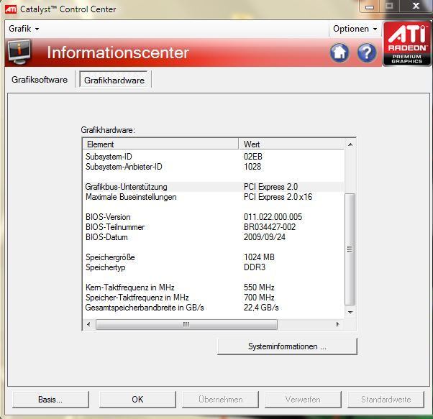Viewport: 433px width, 419px height.
Task: Select the Maximale Buseinstellungen row
Action: (214, 197)
